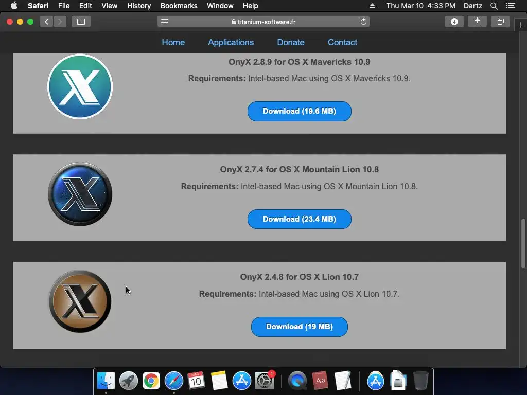Click the titanium-software.fr address field
The image size is (527, 395).
coord(263,22)
